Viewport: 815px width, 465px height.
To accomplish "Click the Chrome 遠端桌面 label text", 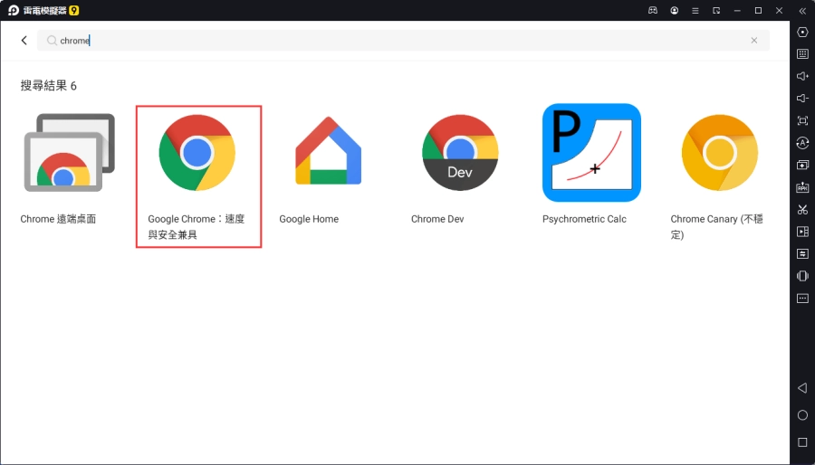I will [58, 219].
